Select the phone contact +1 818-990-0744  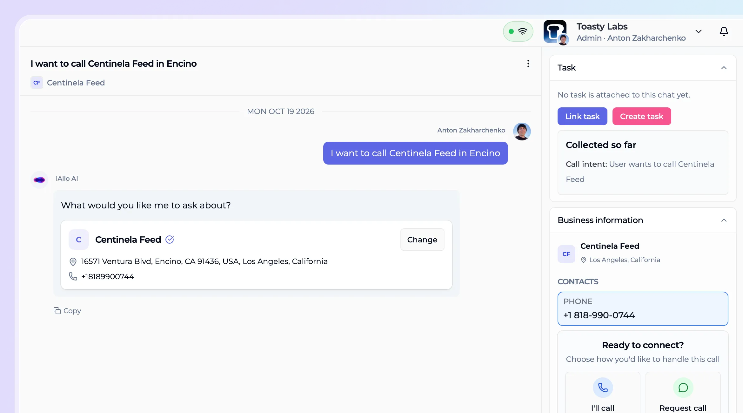click(x=643, y=309)
